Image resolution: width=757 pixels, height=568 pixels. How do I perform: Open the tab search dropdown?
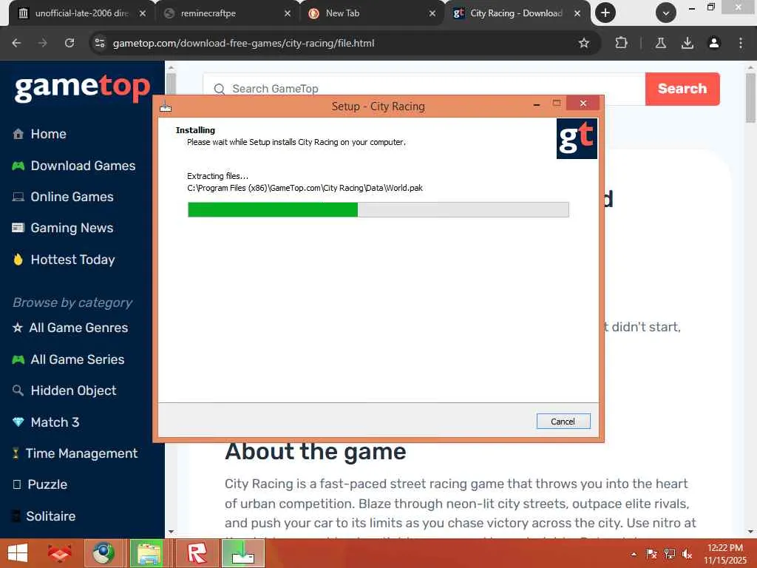click(x=666, y=13)
